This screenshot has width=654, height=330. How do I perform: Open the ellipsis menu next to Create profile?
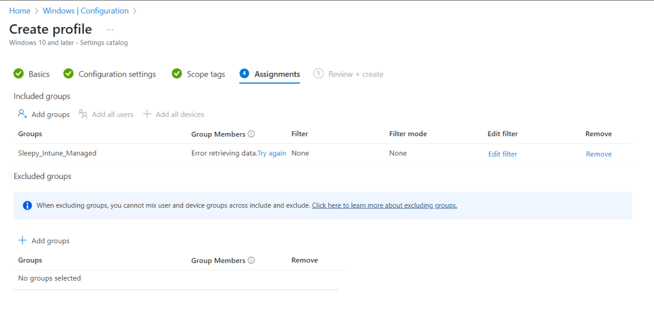110,30
